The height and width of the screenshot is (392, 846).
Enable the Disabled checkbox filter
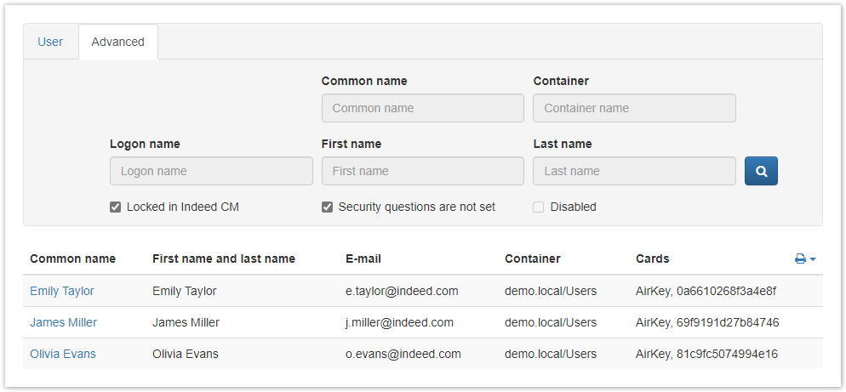pos(539,207)
